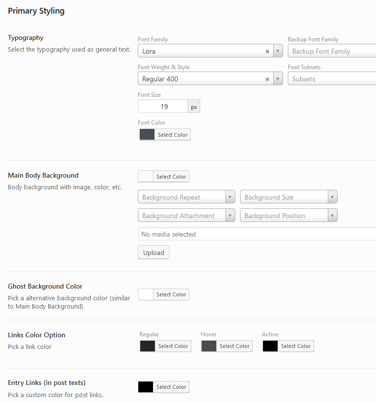The width and height of the screenshot is (376, 402).
Task: Click the Backup Font Family field
Action: [x=331, y=52]
